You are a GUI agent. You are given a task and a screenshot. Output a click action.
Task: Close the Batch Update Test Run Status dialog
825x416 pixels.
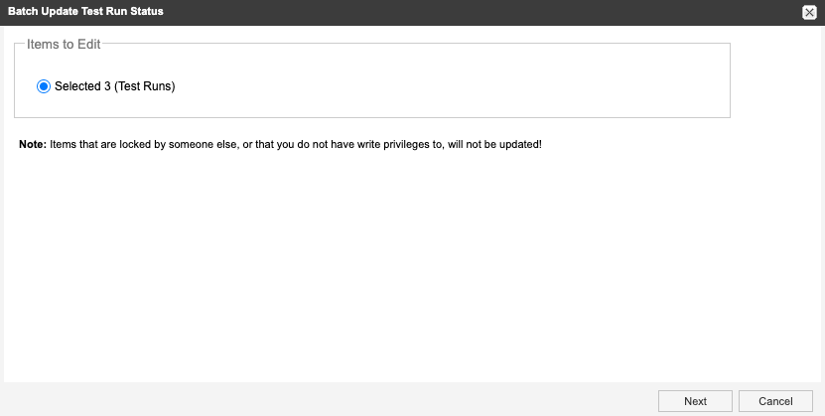click(809, 12)
